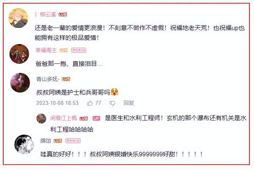This screenshot has width=254, height=170.
Task: Open 闲看江上枫's small reply avatar
Action: [x=41, y=119]
